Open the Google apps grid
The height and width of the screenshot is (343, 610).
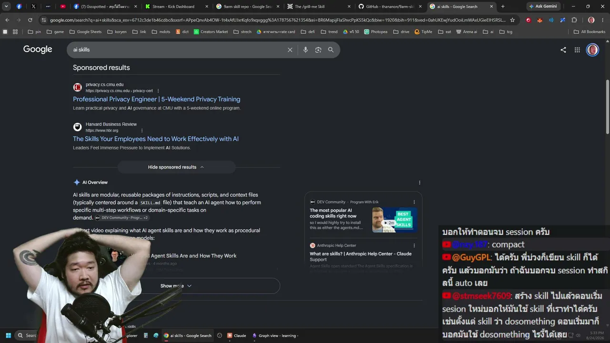pyautogui.click(x=577, y=50)
